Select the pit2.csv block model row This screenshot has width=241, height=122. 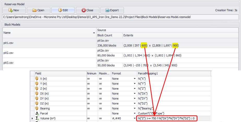[50, 53]
